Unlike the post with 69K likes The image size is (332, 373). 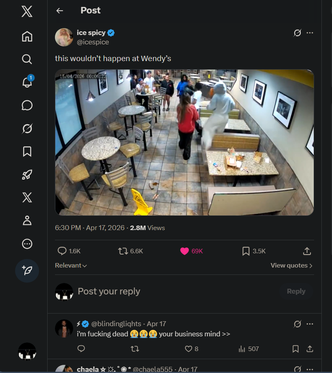pyautogui.click(x=185, y=251)
